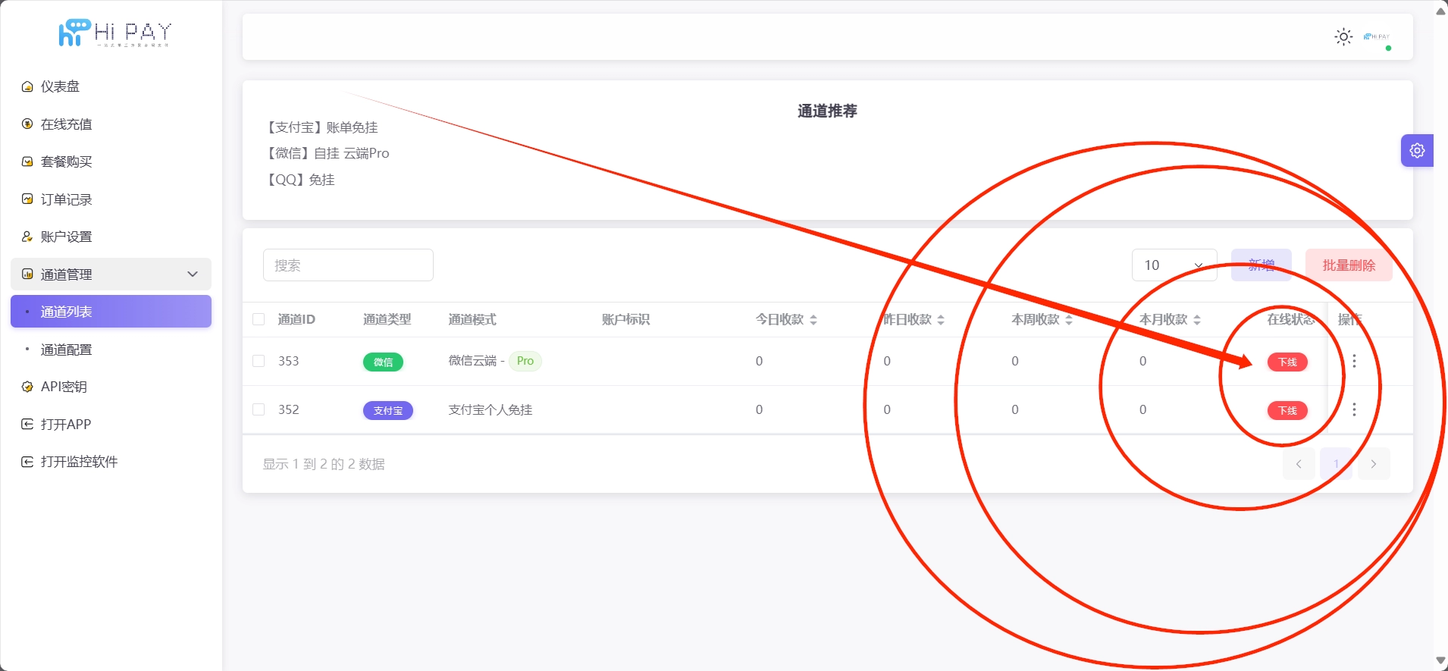Open actions menu for channel 353
The height and width of the screenshot is (671, 1448).
pos(1354,361)
